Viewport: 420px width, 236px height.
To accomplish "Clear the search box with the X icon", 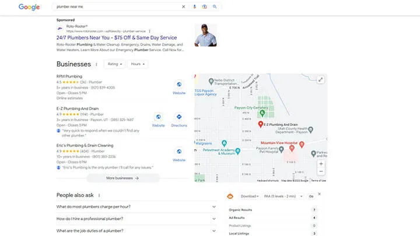I will tap(184, 6).
